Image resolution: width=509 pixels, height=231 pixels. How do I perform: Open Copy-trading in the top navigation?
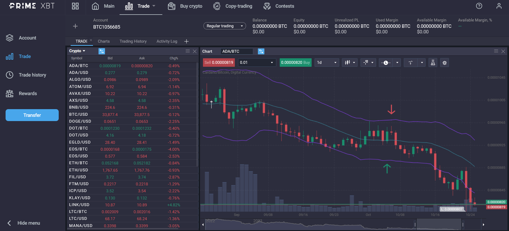click(233, 6)
